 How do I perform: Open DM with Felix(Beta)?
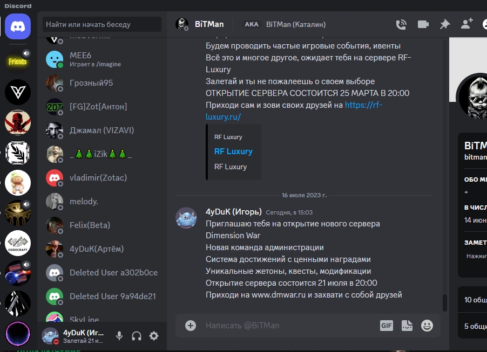point(102,225)
